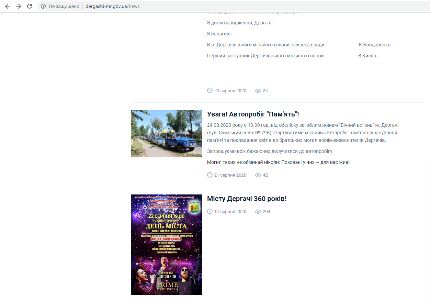Click the site security info icon
The width and height of the screenshot is (430, 302).
click(43, 6)
